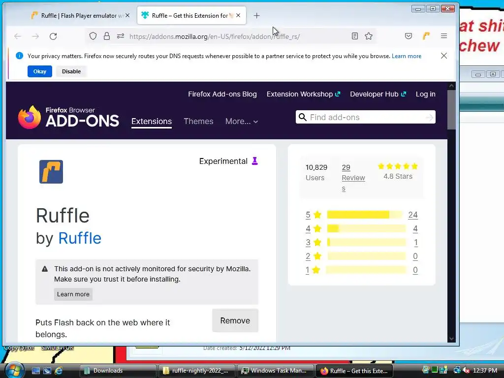The image size is (504, 378).
Task: Switch to ruffle-nightly folder taskbar button
Action: pos(197,371)
